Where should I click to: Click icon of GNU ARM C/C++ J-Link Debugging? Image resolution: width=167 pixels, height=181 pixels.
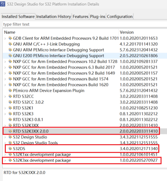tap(10, 44)
